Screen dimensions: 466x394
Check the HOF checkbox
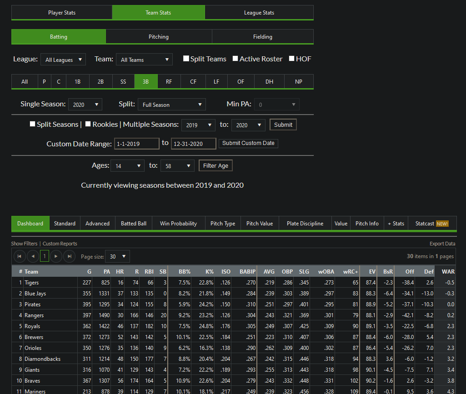click(291, 59)
